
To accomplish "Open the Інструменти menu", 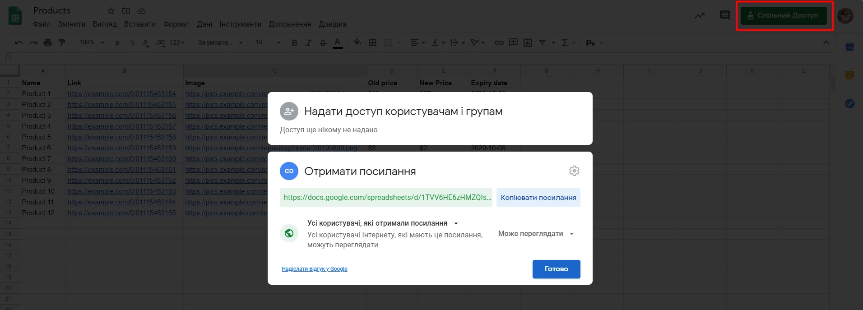I will (x=241, y=24).
